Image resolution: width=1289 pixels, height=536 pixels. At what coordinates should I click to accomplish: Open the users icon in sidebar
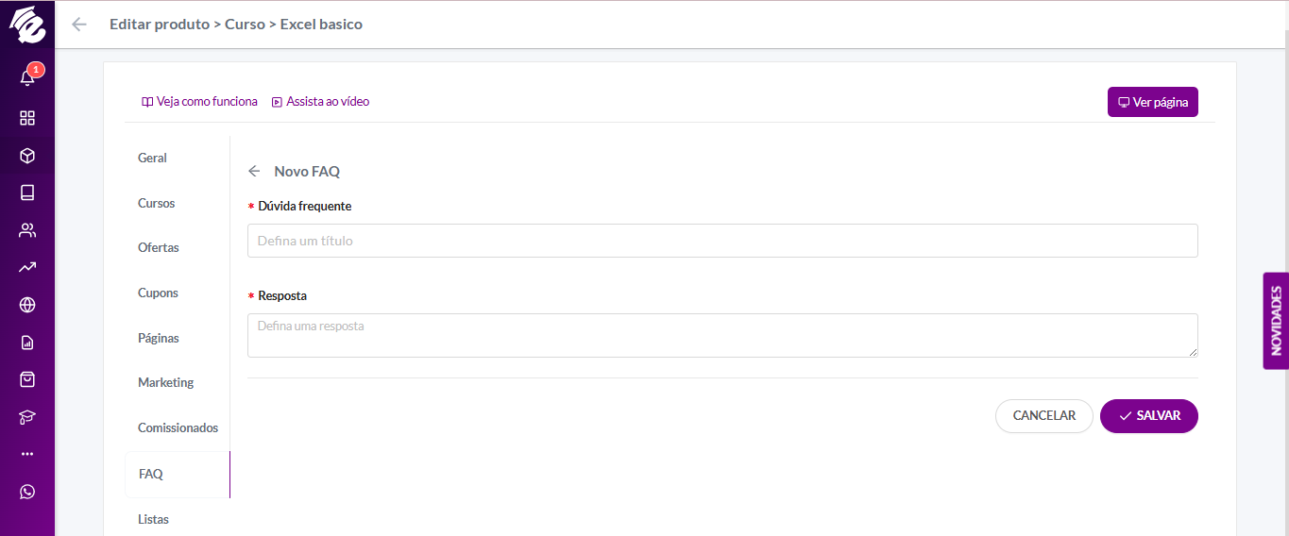(x=27, y=230)
